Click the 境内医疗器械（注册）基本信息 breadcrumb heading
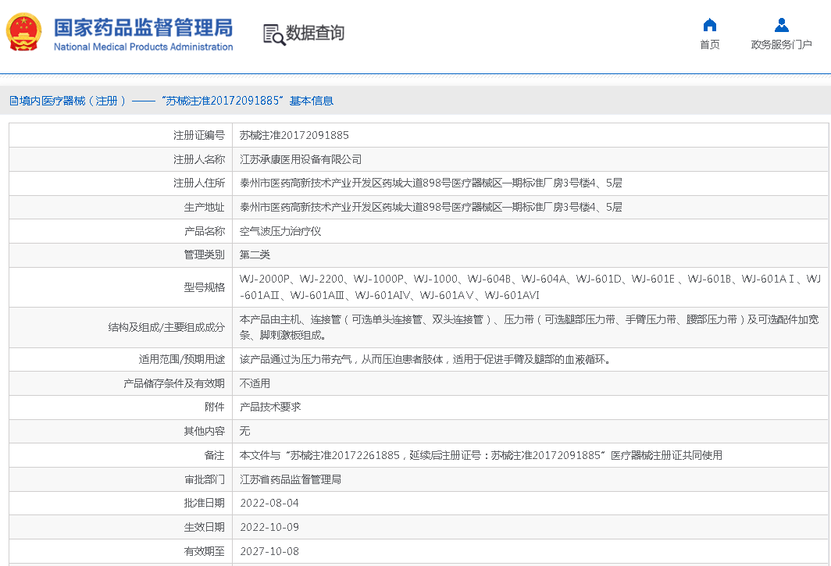 tap(172, 101)
